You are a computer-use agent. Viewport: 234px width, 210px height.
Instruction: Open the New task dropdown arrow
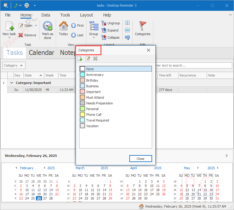(9, 37)
